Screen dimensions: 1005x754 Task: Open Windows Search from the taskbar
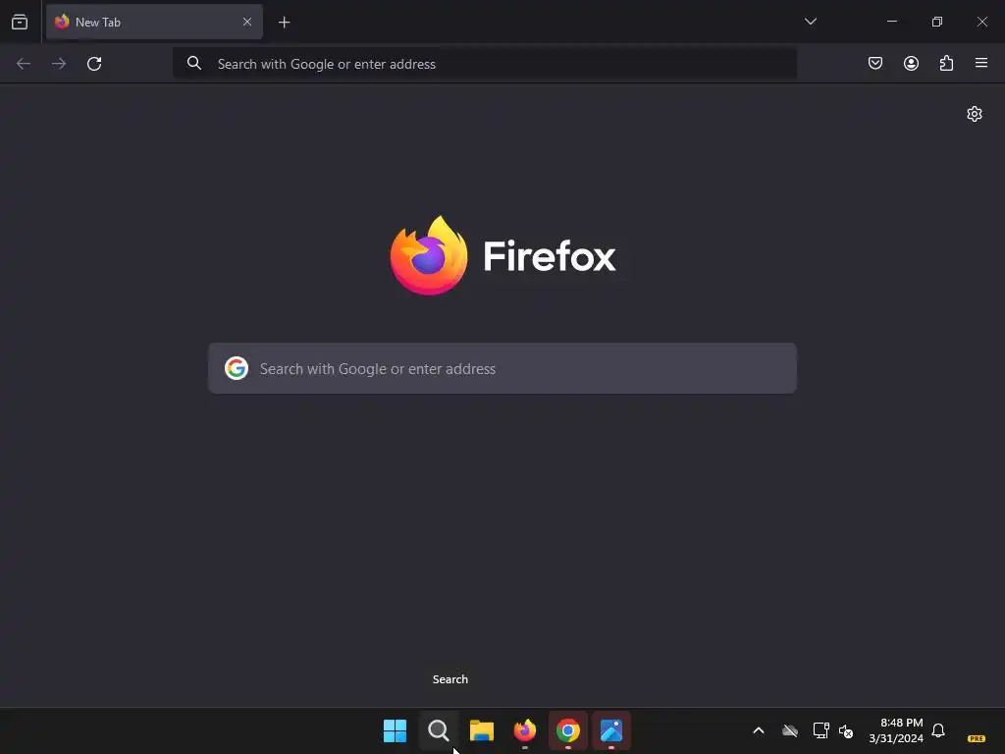[x=439, y=730]
